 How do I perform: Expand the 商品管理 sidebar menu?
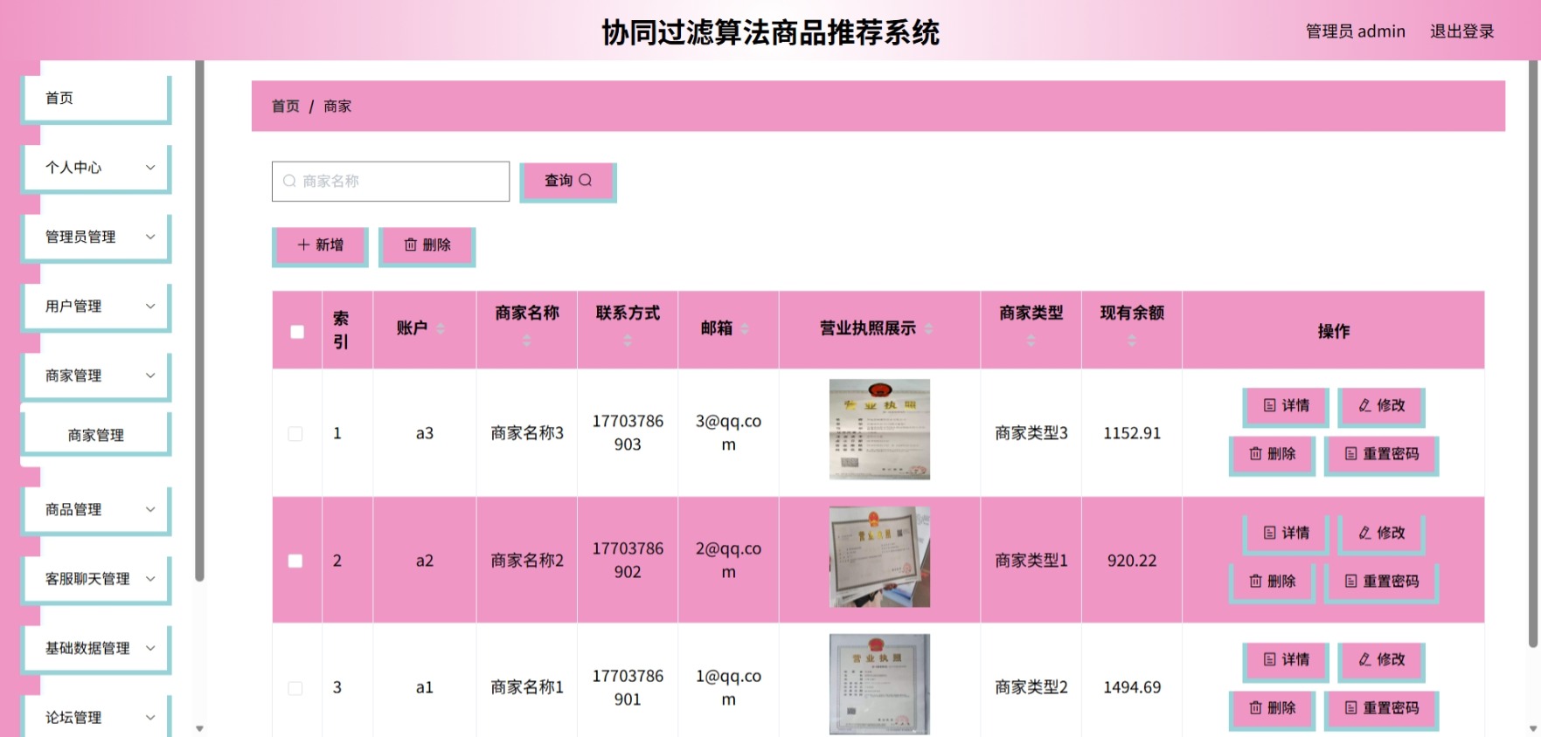click(95, 509)
